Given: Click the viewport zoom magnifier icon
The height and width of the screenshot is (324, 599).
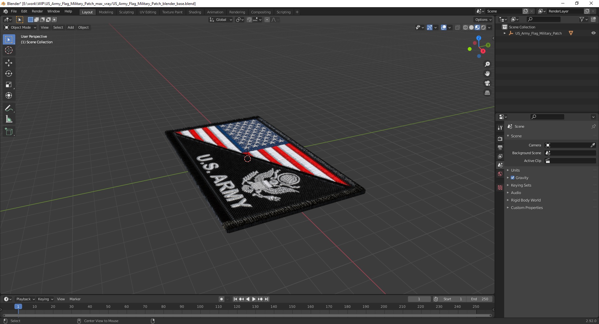Looking at the screenshot, I should click(487, 64).
